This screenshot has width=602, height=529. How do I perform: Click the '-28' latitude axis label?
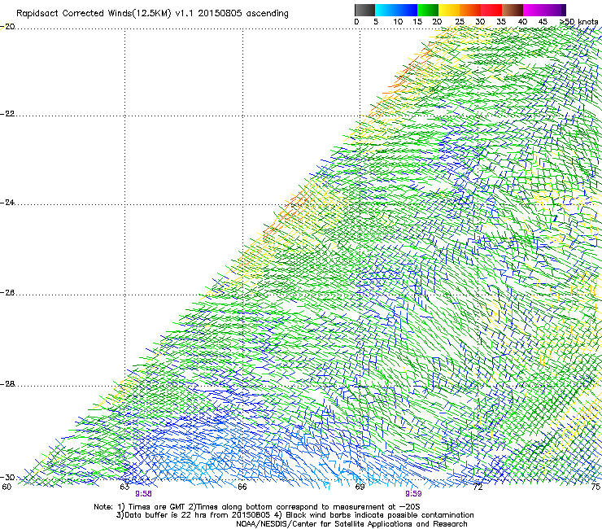(7, 384)
